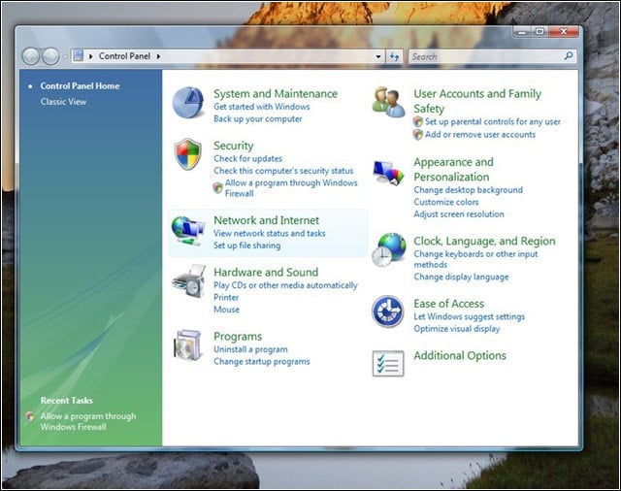Click the Hardware and Sound printer icon
The image size is (621, 491).
point(189,282)
